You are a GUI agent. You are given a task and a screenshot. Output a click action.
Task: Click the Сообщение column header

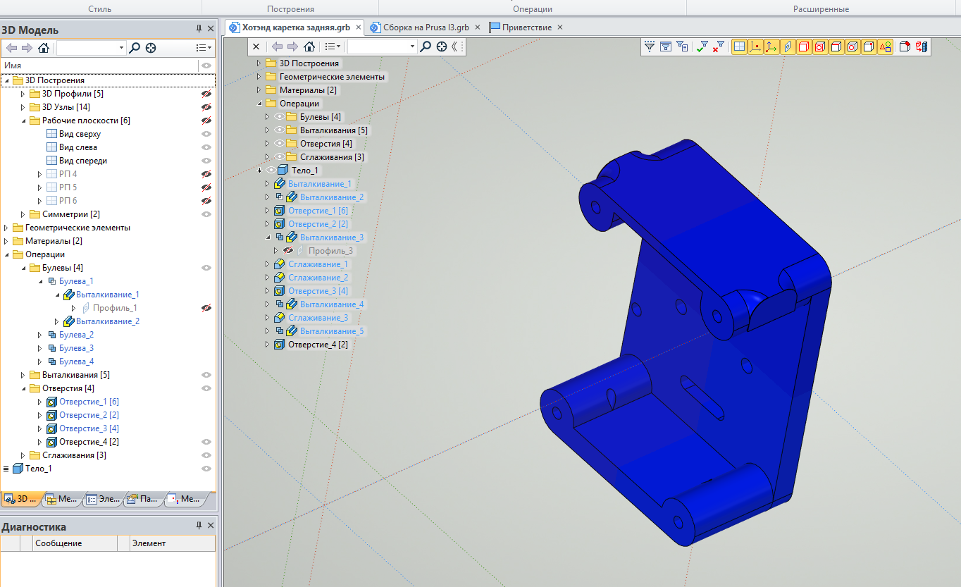(58, 543)
